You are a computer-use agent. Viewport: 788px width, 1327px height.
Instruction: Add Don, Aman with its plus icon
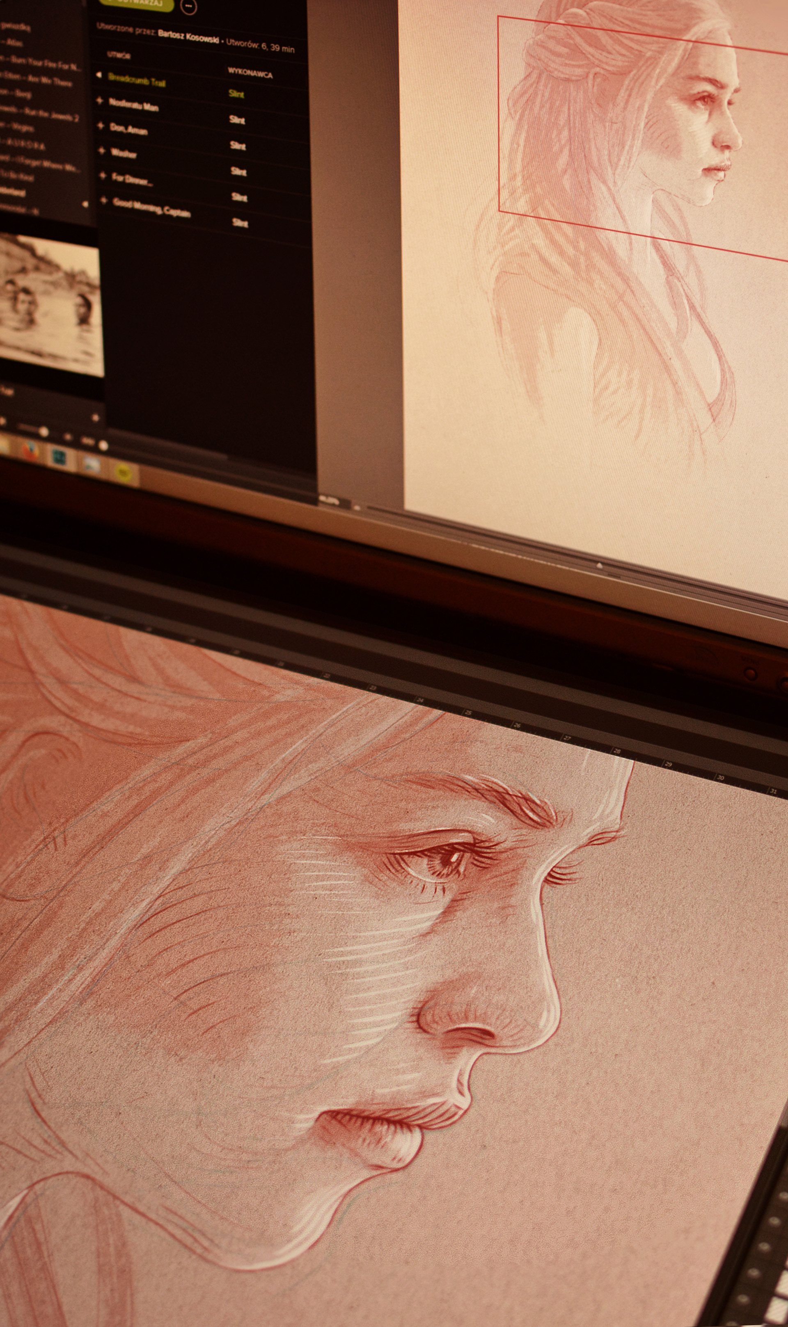(101, 125)
